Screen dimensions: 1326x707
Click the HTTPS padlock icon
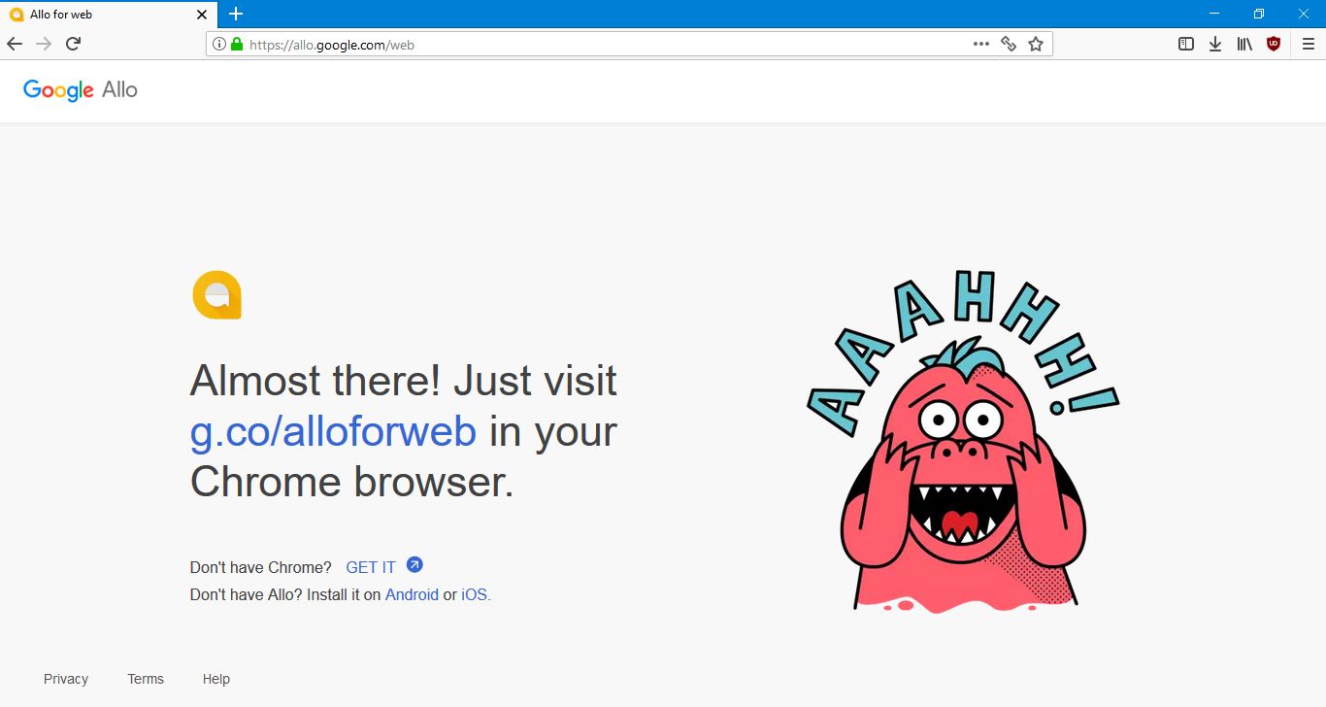point(235,44)
